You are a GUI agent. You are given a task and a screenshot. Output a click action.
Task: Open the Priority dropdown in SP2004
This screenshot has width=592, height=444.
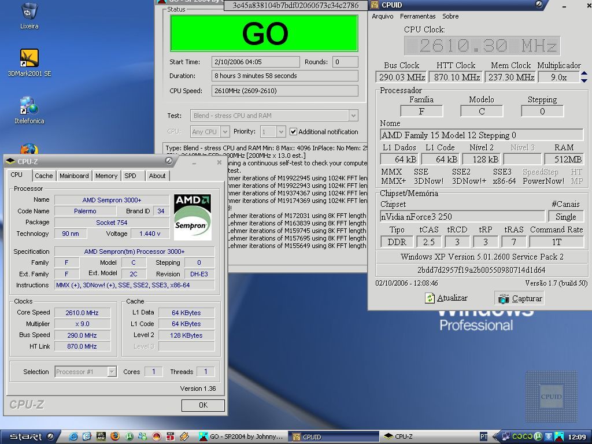(x=281, y=132)
